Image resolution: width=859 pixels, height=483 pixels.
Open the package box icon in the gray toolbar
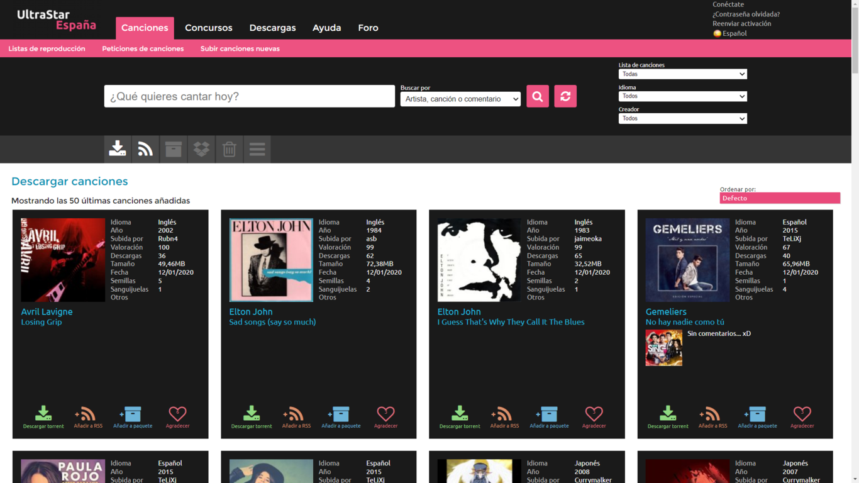point(173,149)
